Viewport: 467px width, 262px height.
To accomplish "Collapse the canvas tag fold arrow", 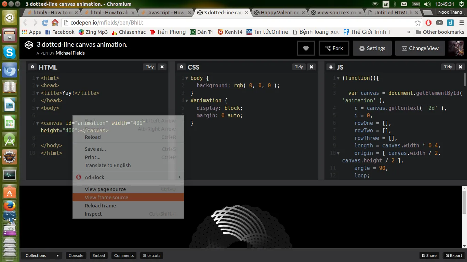I will [x=38, y=123].
